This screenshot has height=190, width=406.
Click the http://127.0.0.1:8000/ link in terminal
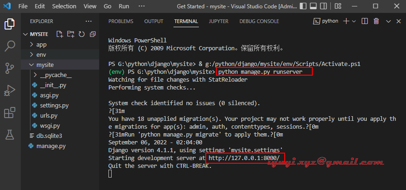pos(244,158)
